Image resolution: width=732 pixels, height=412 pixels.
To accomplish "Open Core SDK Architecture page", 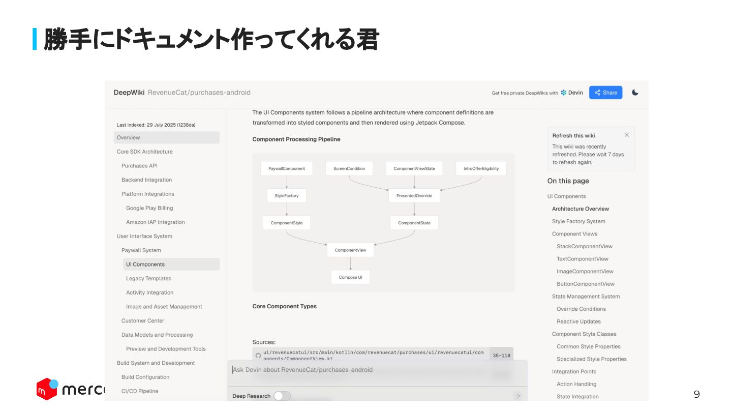I will point(144,152).
